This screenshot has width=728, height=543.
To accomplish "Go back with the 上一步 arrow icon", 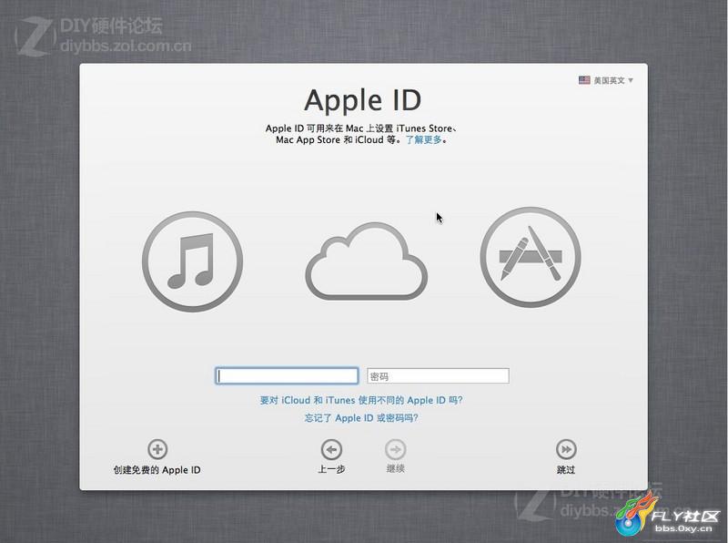I will coord(331,449).
